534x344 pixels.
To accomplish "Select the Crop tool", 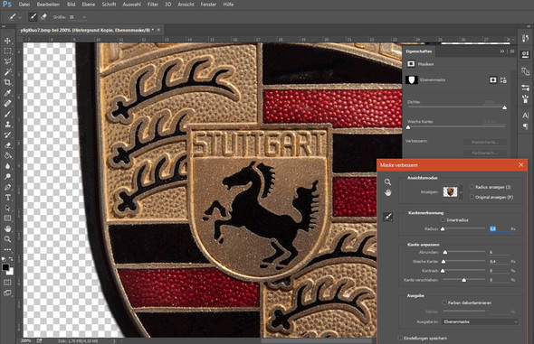I will [7, 82].
